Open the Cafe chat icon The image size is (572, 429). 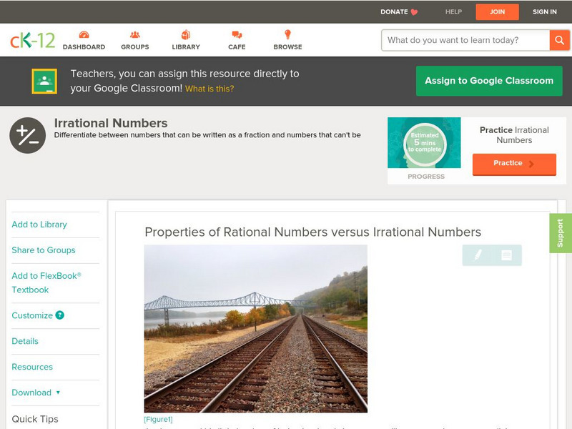point(237,35)
